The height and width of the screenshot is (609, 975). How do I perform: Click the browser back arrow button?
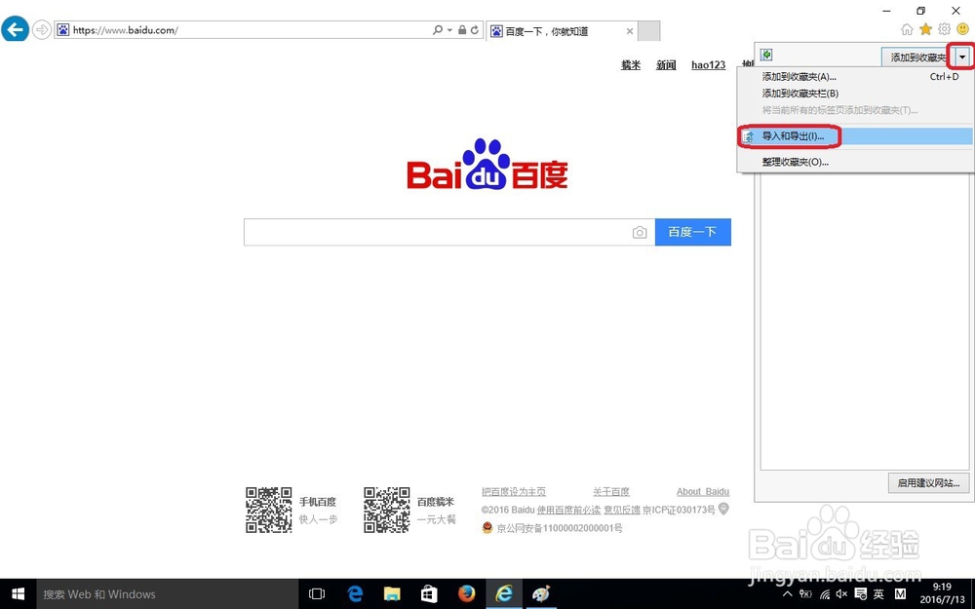coord(15,29)
